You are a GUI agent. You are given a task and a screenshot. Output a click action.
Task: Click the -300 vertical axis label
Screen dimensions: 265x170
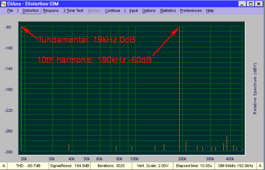pyautogui.click(x=8, y=152)
